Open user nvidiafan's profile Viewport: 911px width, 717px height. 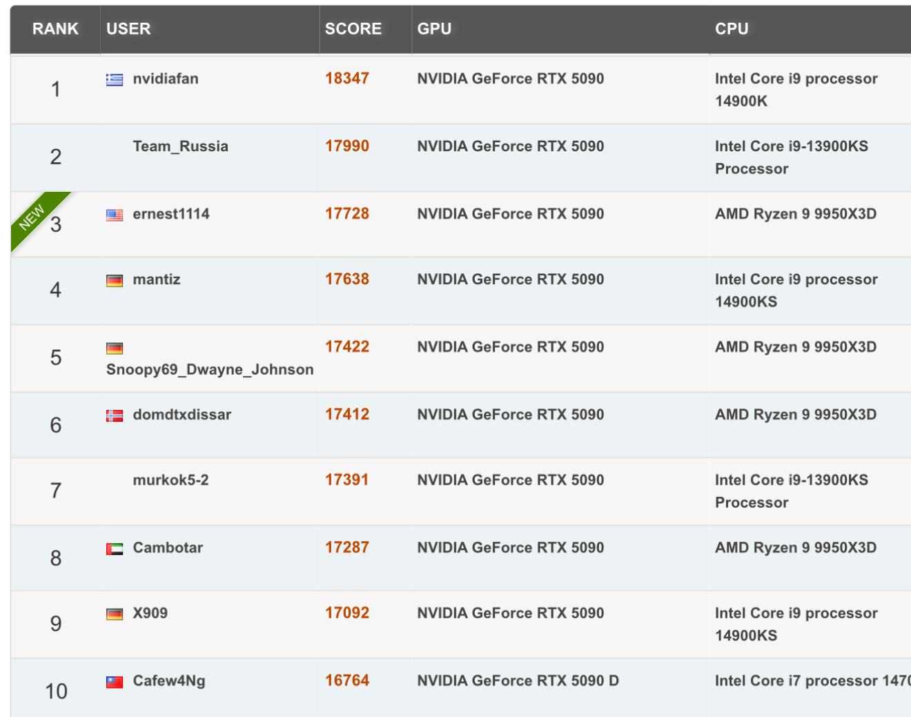[x=166, y=79]
